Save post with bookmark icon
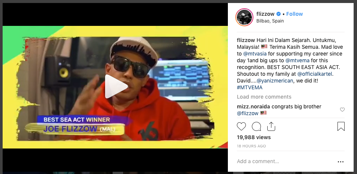 [341, 126]
